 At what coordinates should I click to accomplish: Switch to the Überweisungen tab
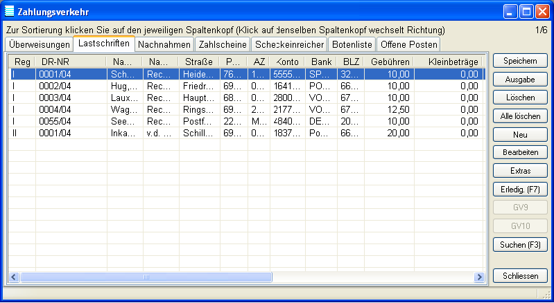(38, 44)
